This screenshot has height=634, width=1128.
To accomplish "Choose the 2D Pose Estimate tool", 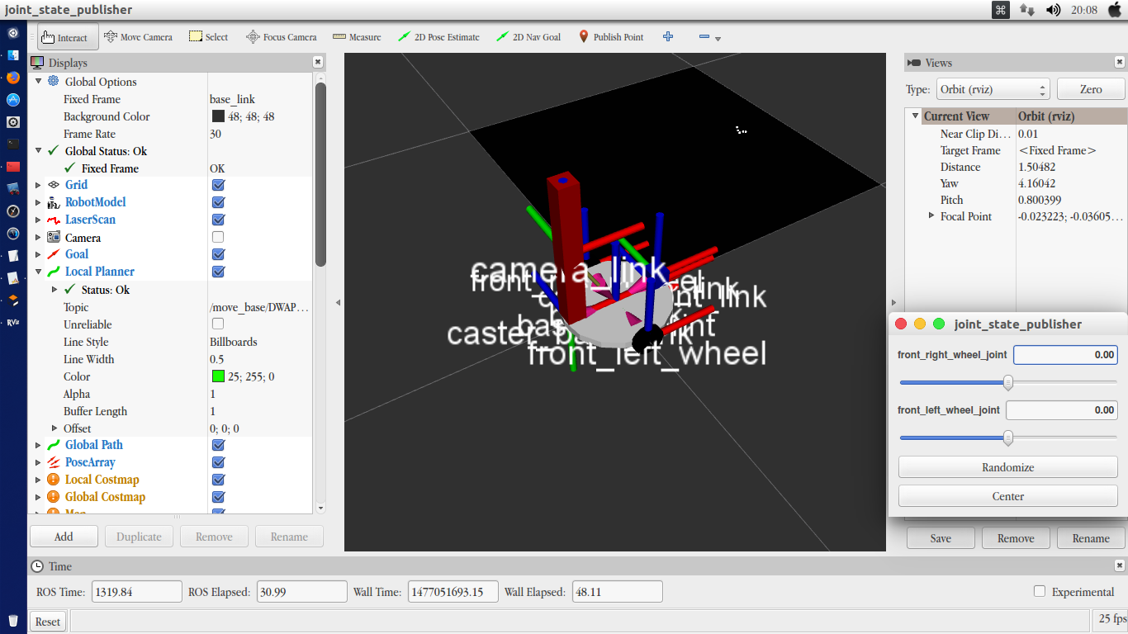I will (x=438, y=37).
